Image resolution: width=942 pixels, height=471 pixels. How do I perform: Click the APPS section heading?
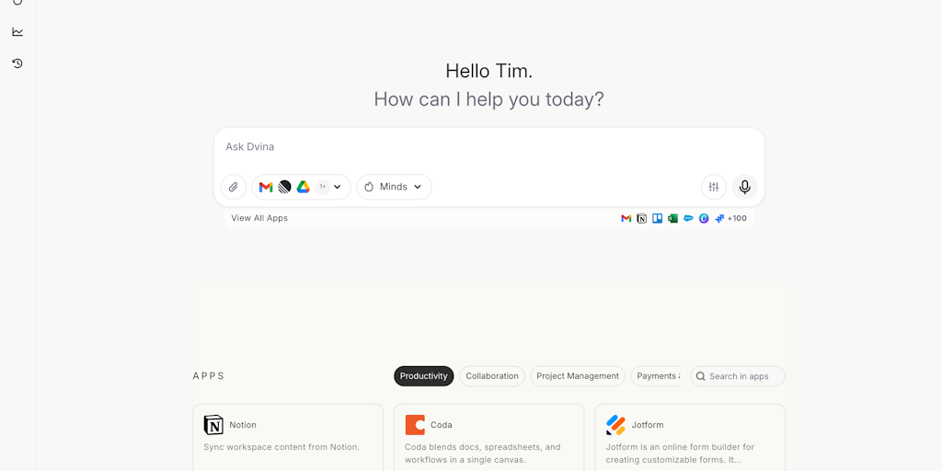point(208,376)
